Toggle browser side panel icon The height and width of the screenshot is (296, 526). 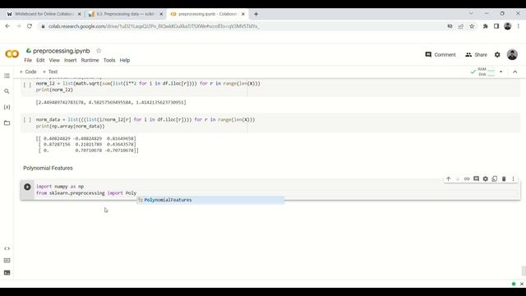(496, 26)
